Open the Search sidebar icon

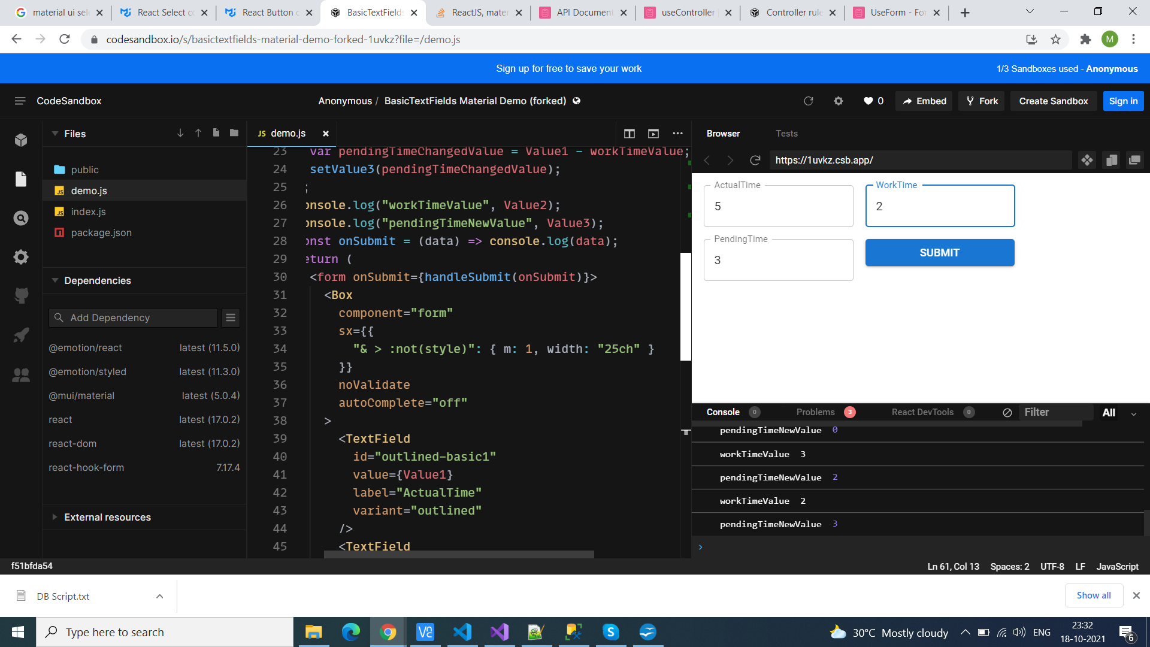pos(21,218)
